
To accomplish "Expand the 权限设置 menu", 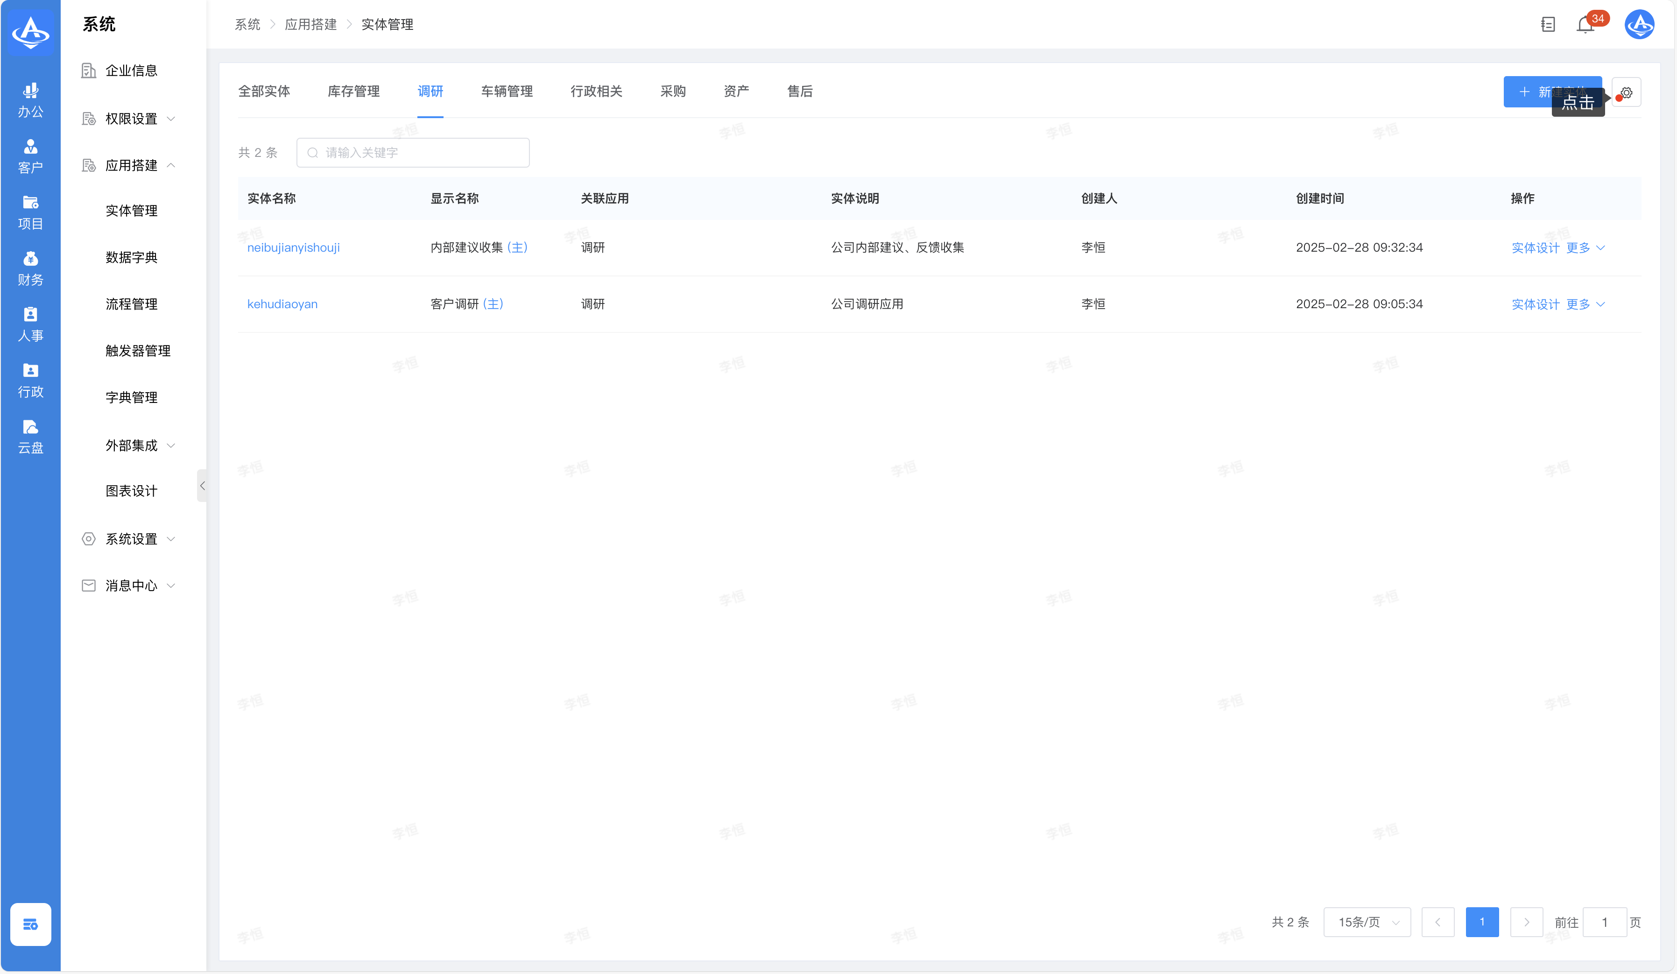I will 131,119.
